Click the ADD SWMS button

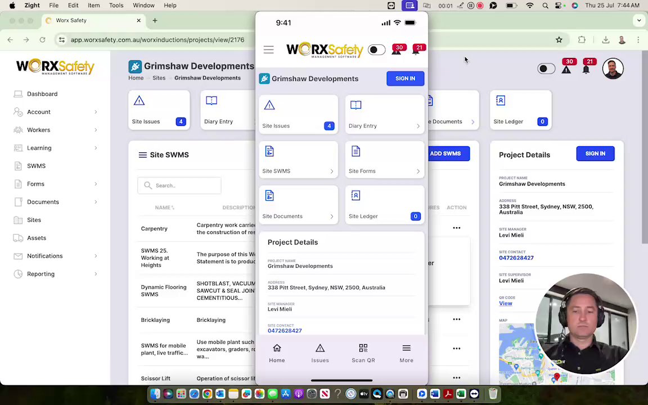click(x=448, y=154)
